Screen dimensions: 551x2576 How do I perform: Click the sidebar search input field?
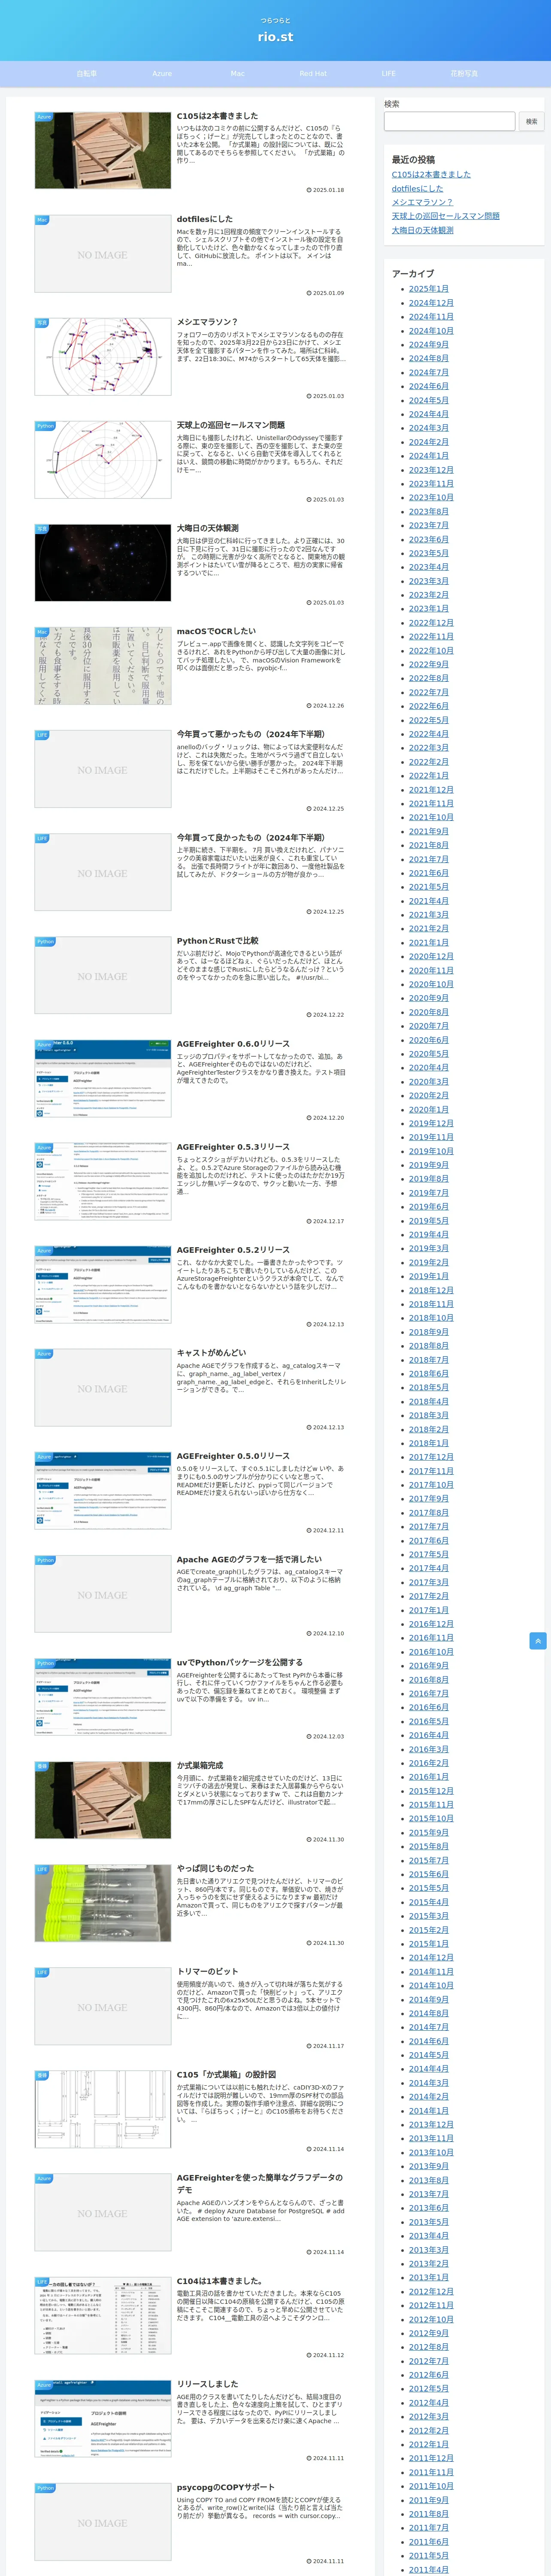point(449,121)
